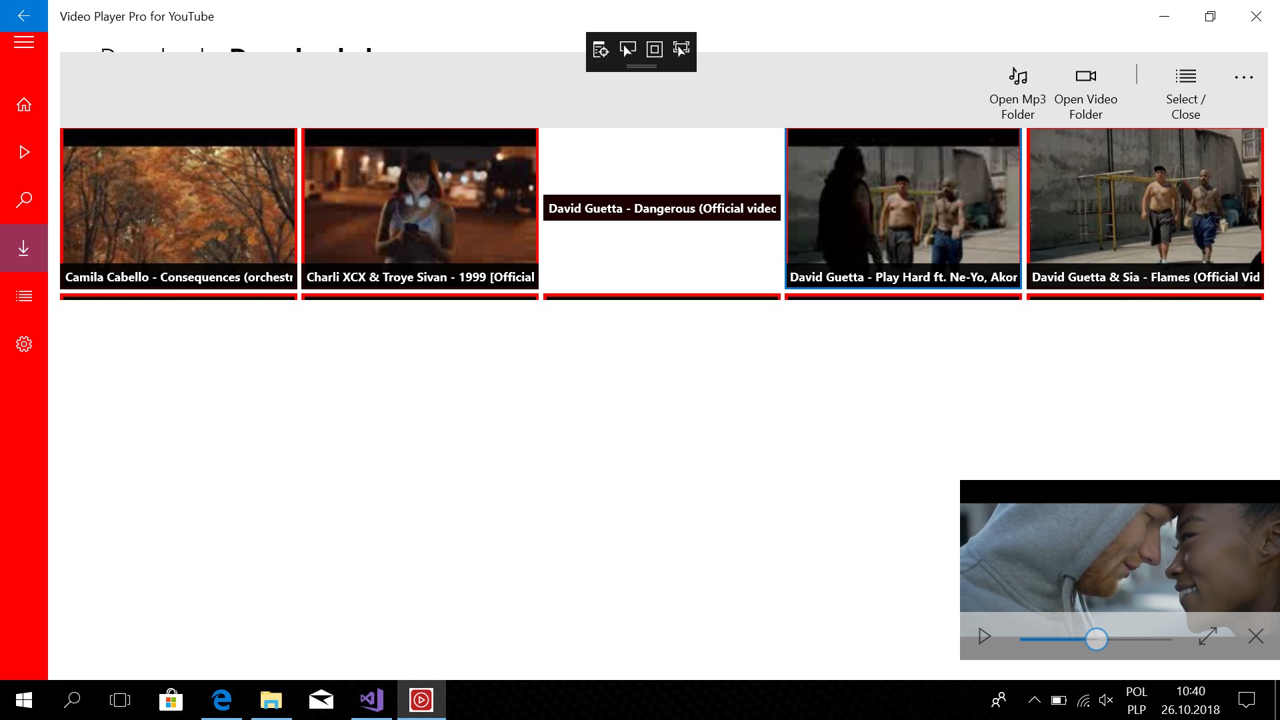Click the back arrow in title bar
The width and height of the screenshot is (1280, 720).
[x=24, y=16]
